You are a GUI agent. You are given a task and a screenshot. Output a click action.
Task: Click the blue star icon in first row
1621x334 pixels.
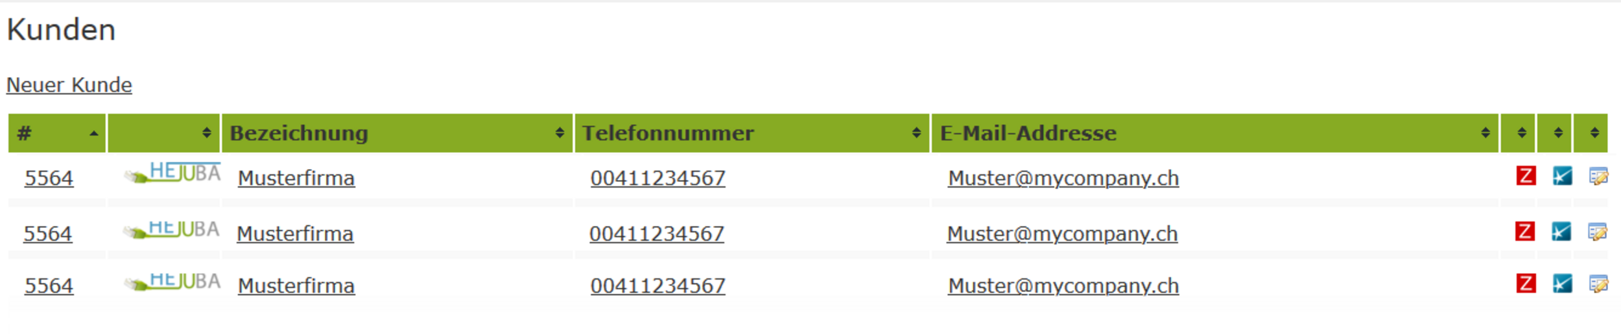[x=1562, y=175]
